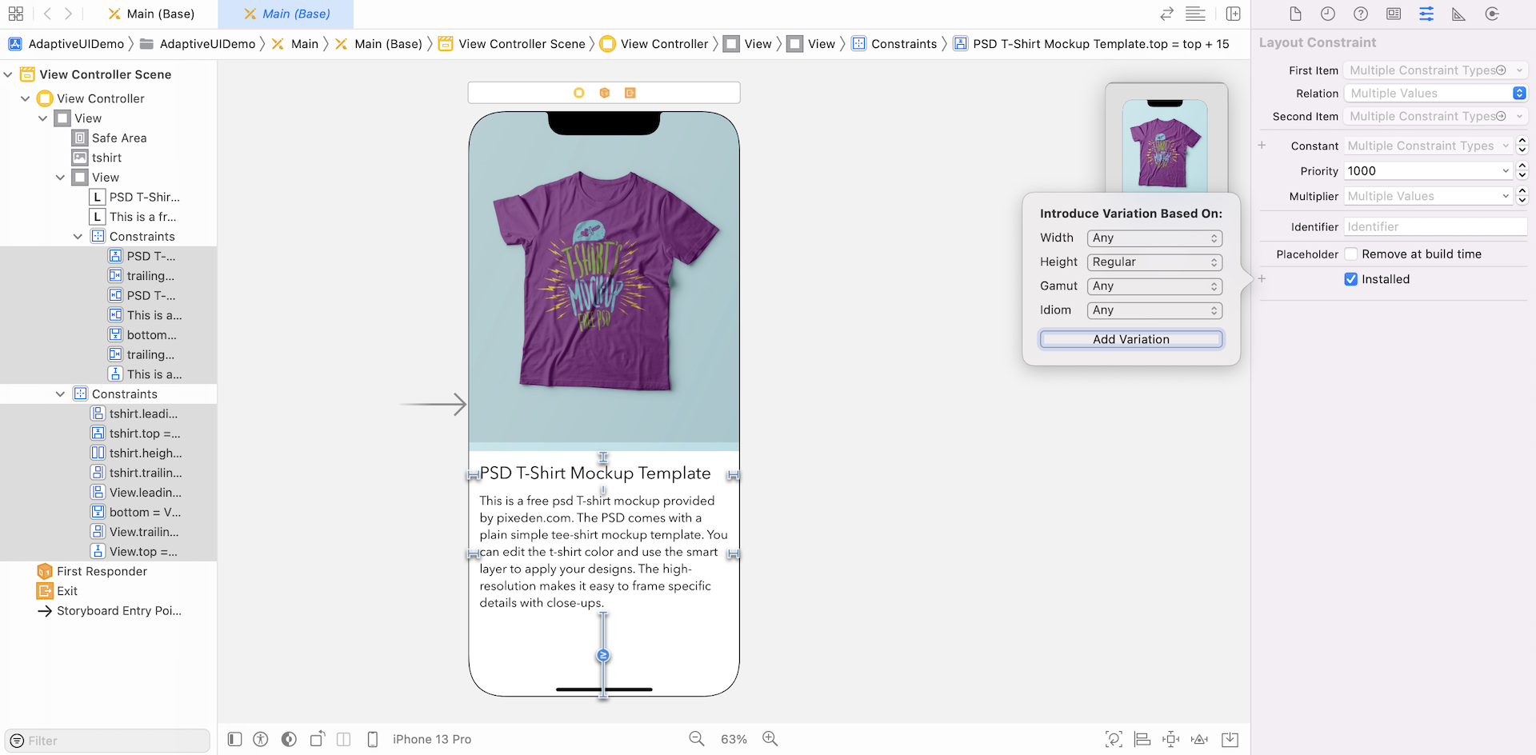Screen dimensions: 1536x755
Task: Open the History inspector clock icon
Action: [x=1328, y=14]
